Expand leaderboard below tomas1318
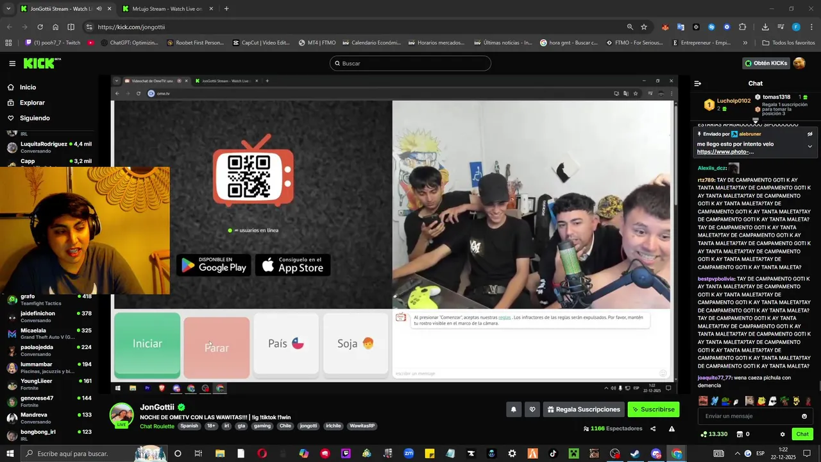The height and width of the screenshot is (462, 821). coord(756,121)
